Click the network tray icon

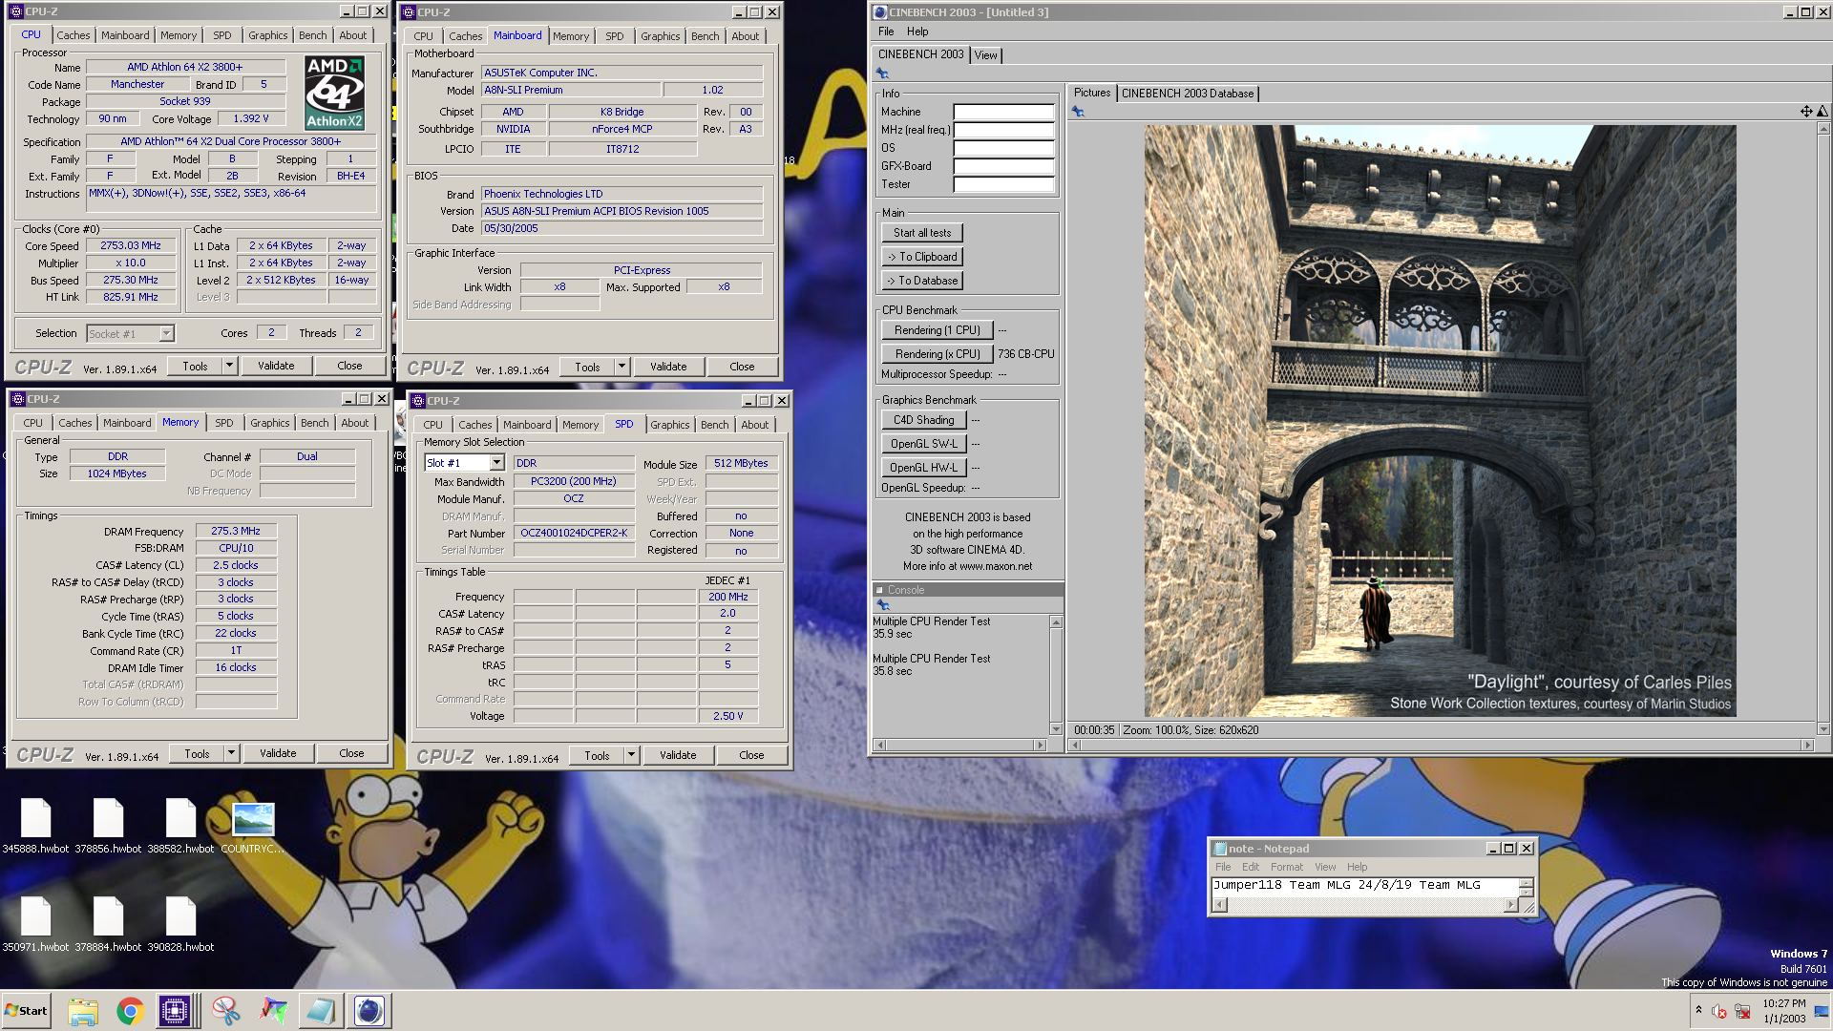click(1742, 1011)
